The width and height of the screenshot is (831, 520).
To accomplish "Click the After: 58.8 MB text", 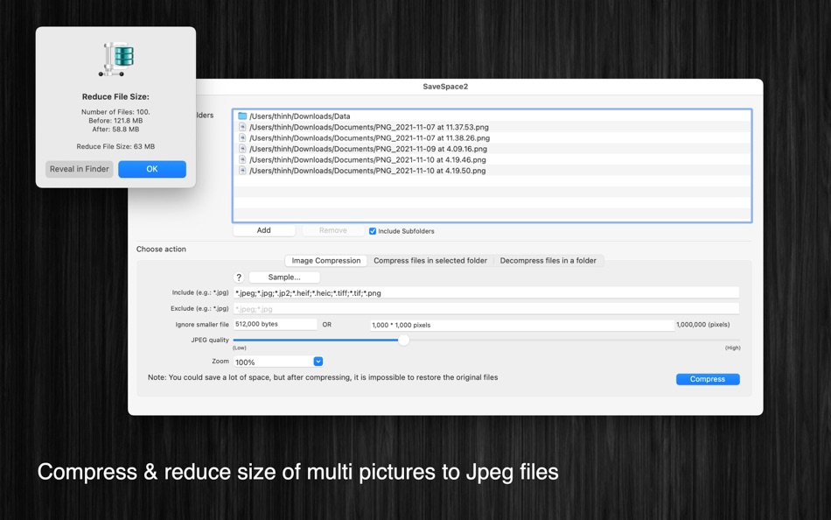I will click(115, 129).
